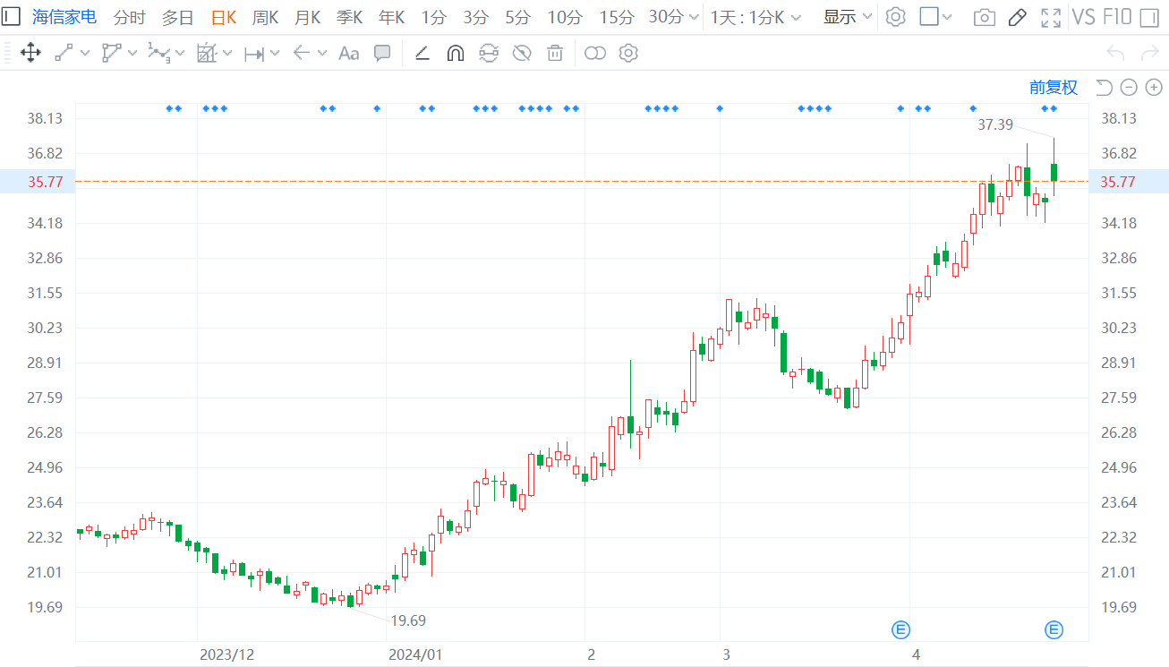Switch to 15分 minute chart

point(616,17)
